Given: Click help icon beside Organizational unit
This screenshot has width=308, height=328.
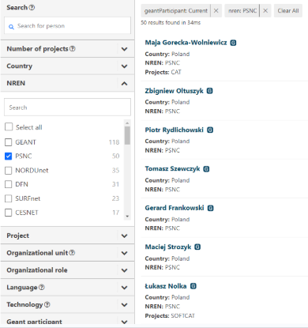Looking at the screenshot, I should pos(72,253).
